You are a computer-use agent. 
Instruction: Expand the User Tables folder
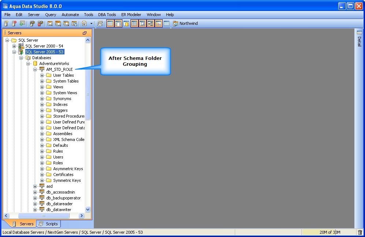[42, 75]
